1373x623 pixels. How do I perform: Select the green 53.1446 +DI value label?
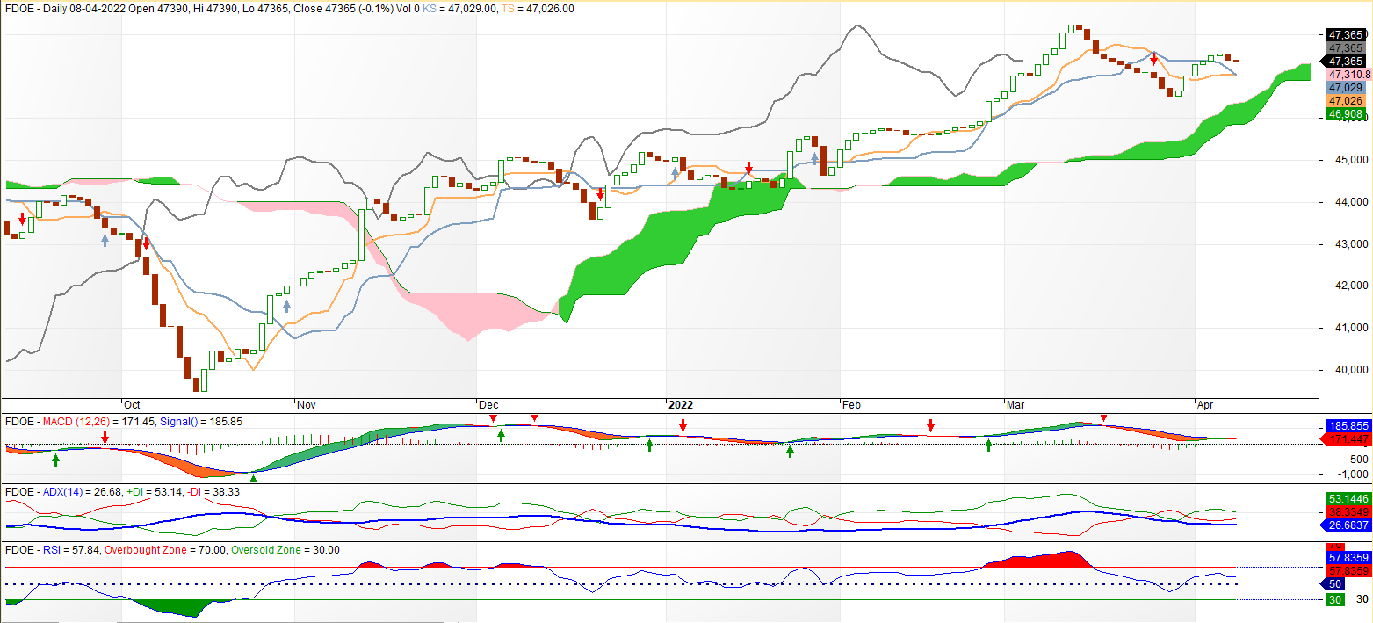[1347, 498]
